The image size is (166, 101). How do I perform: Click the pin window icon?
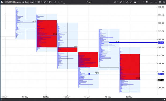151,2
